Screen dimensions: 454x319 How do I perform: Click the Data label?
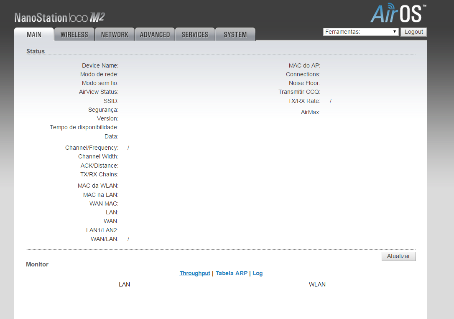point(111,136)
